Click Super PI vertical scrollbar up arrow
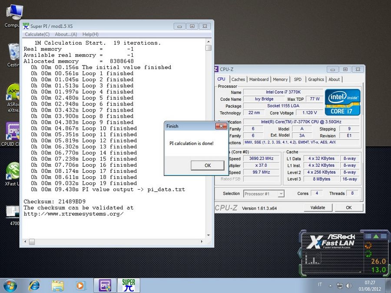This screenshot has height=293, width=391. point(209,42)
